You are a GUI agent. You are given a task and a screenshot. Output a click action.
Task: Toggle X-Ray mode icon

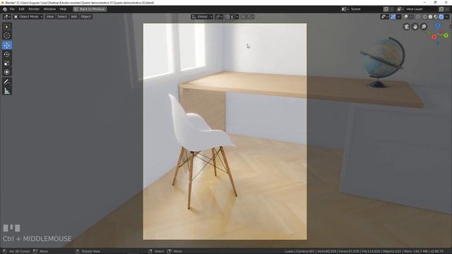tap(417, 17)
